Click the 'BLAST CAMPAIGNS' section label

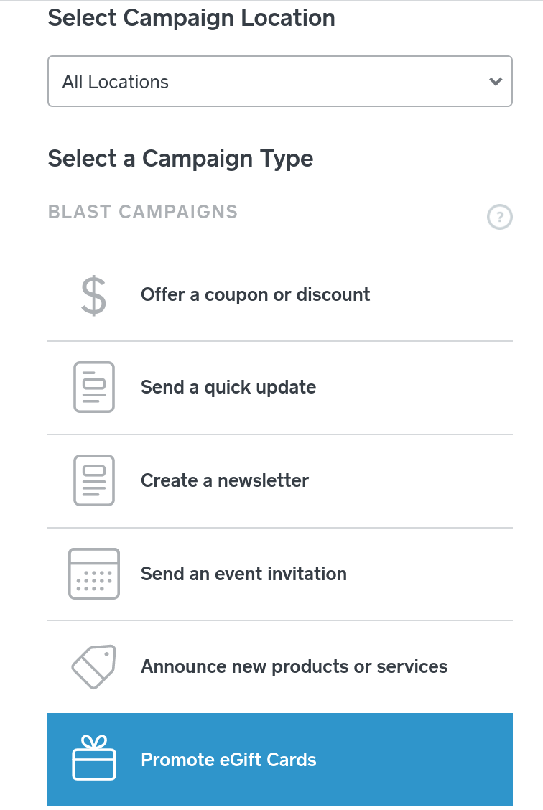142,212
